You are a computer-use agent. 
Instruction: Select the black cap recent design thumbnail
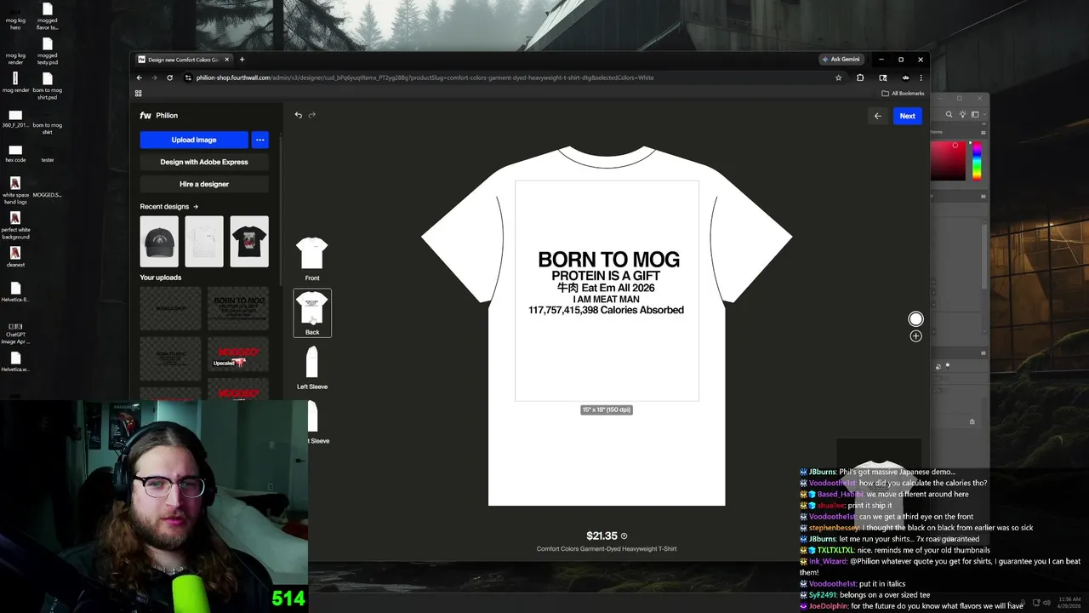(x=159, y=241)
